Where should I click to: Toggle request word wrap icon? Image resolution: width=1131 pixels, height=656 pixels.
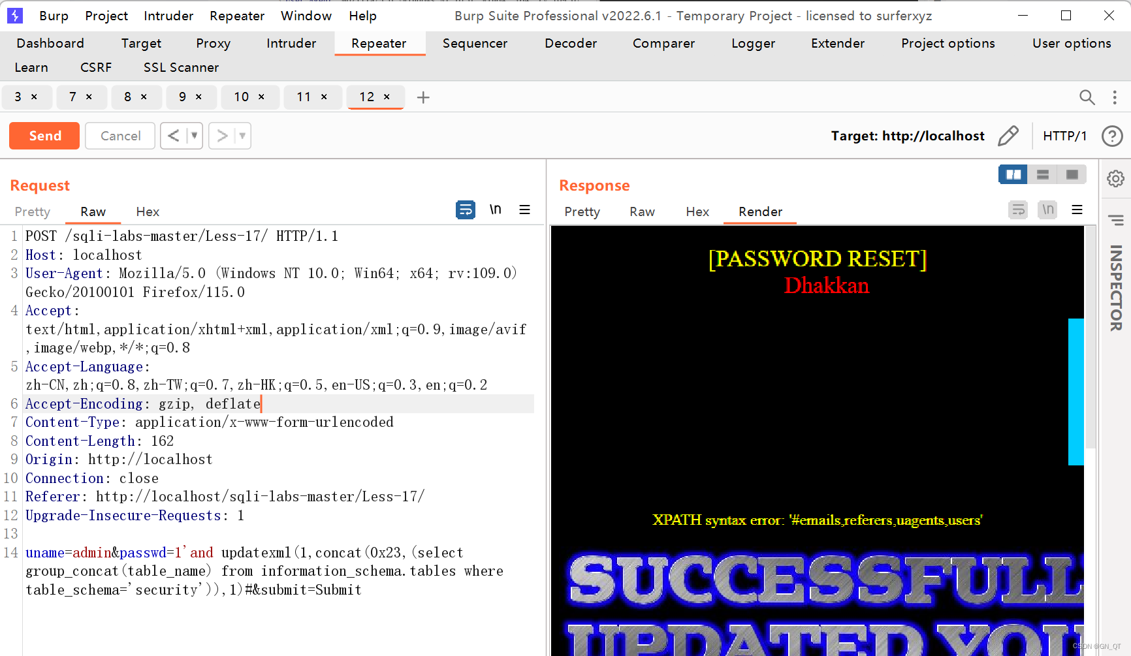point(466,210)
